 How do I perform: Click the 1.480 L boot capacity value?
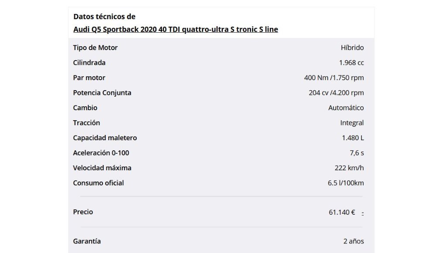click(x=353, y=138)
